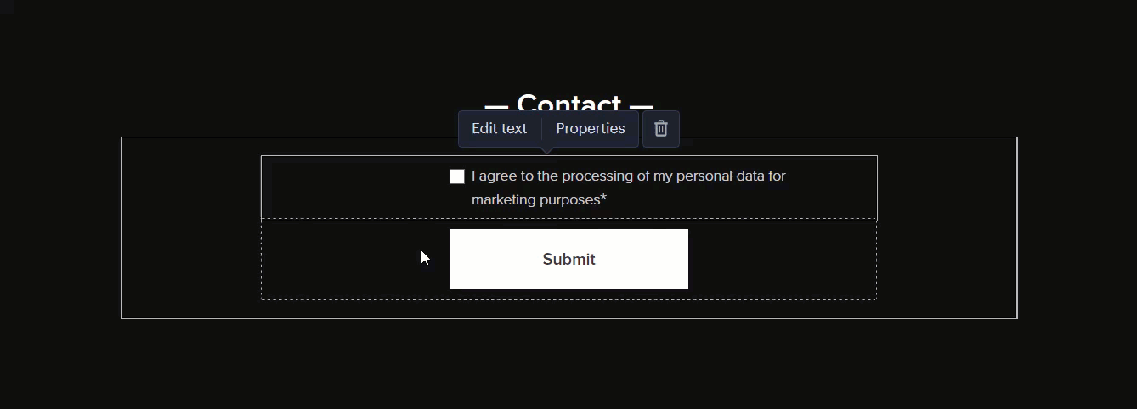1137x409 pixels.
Task: Click empty space right of the consent text
Action: coord(833,188)
